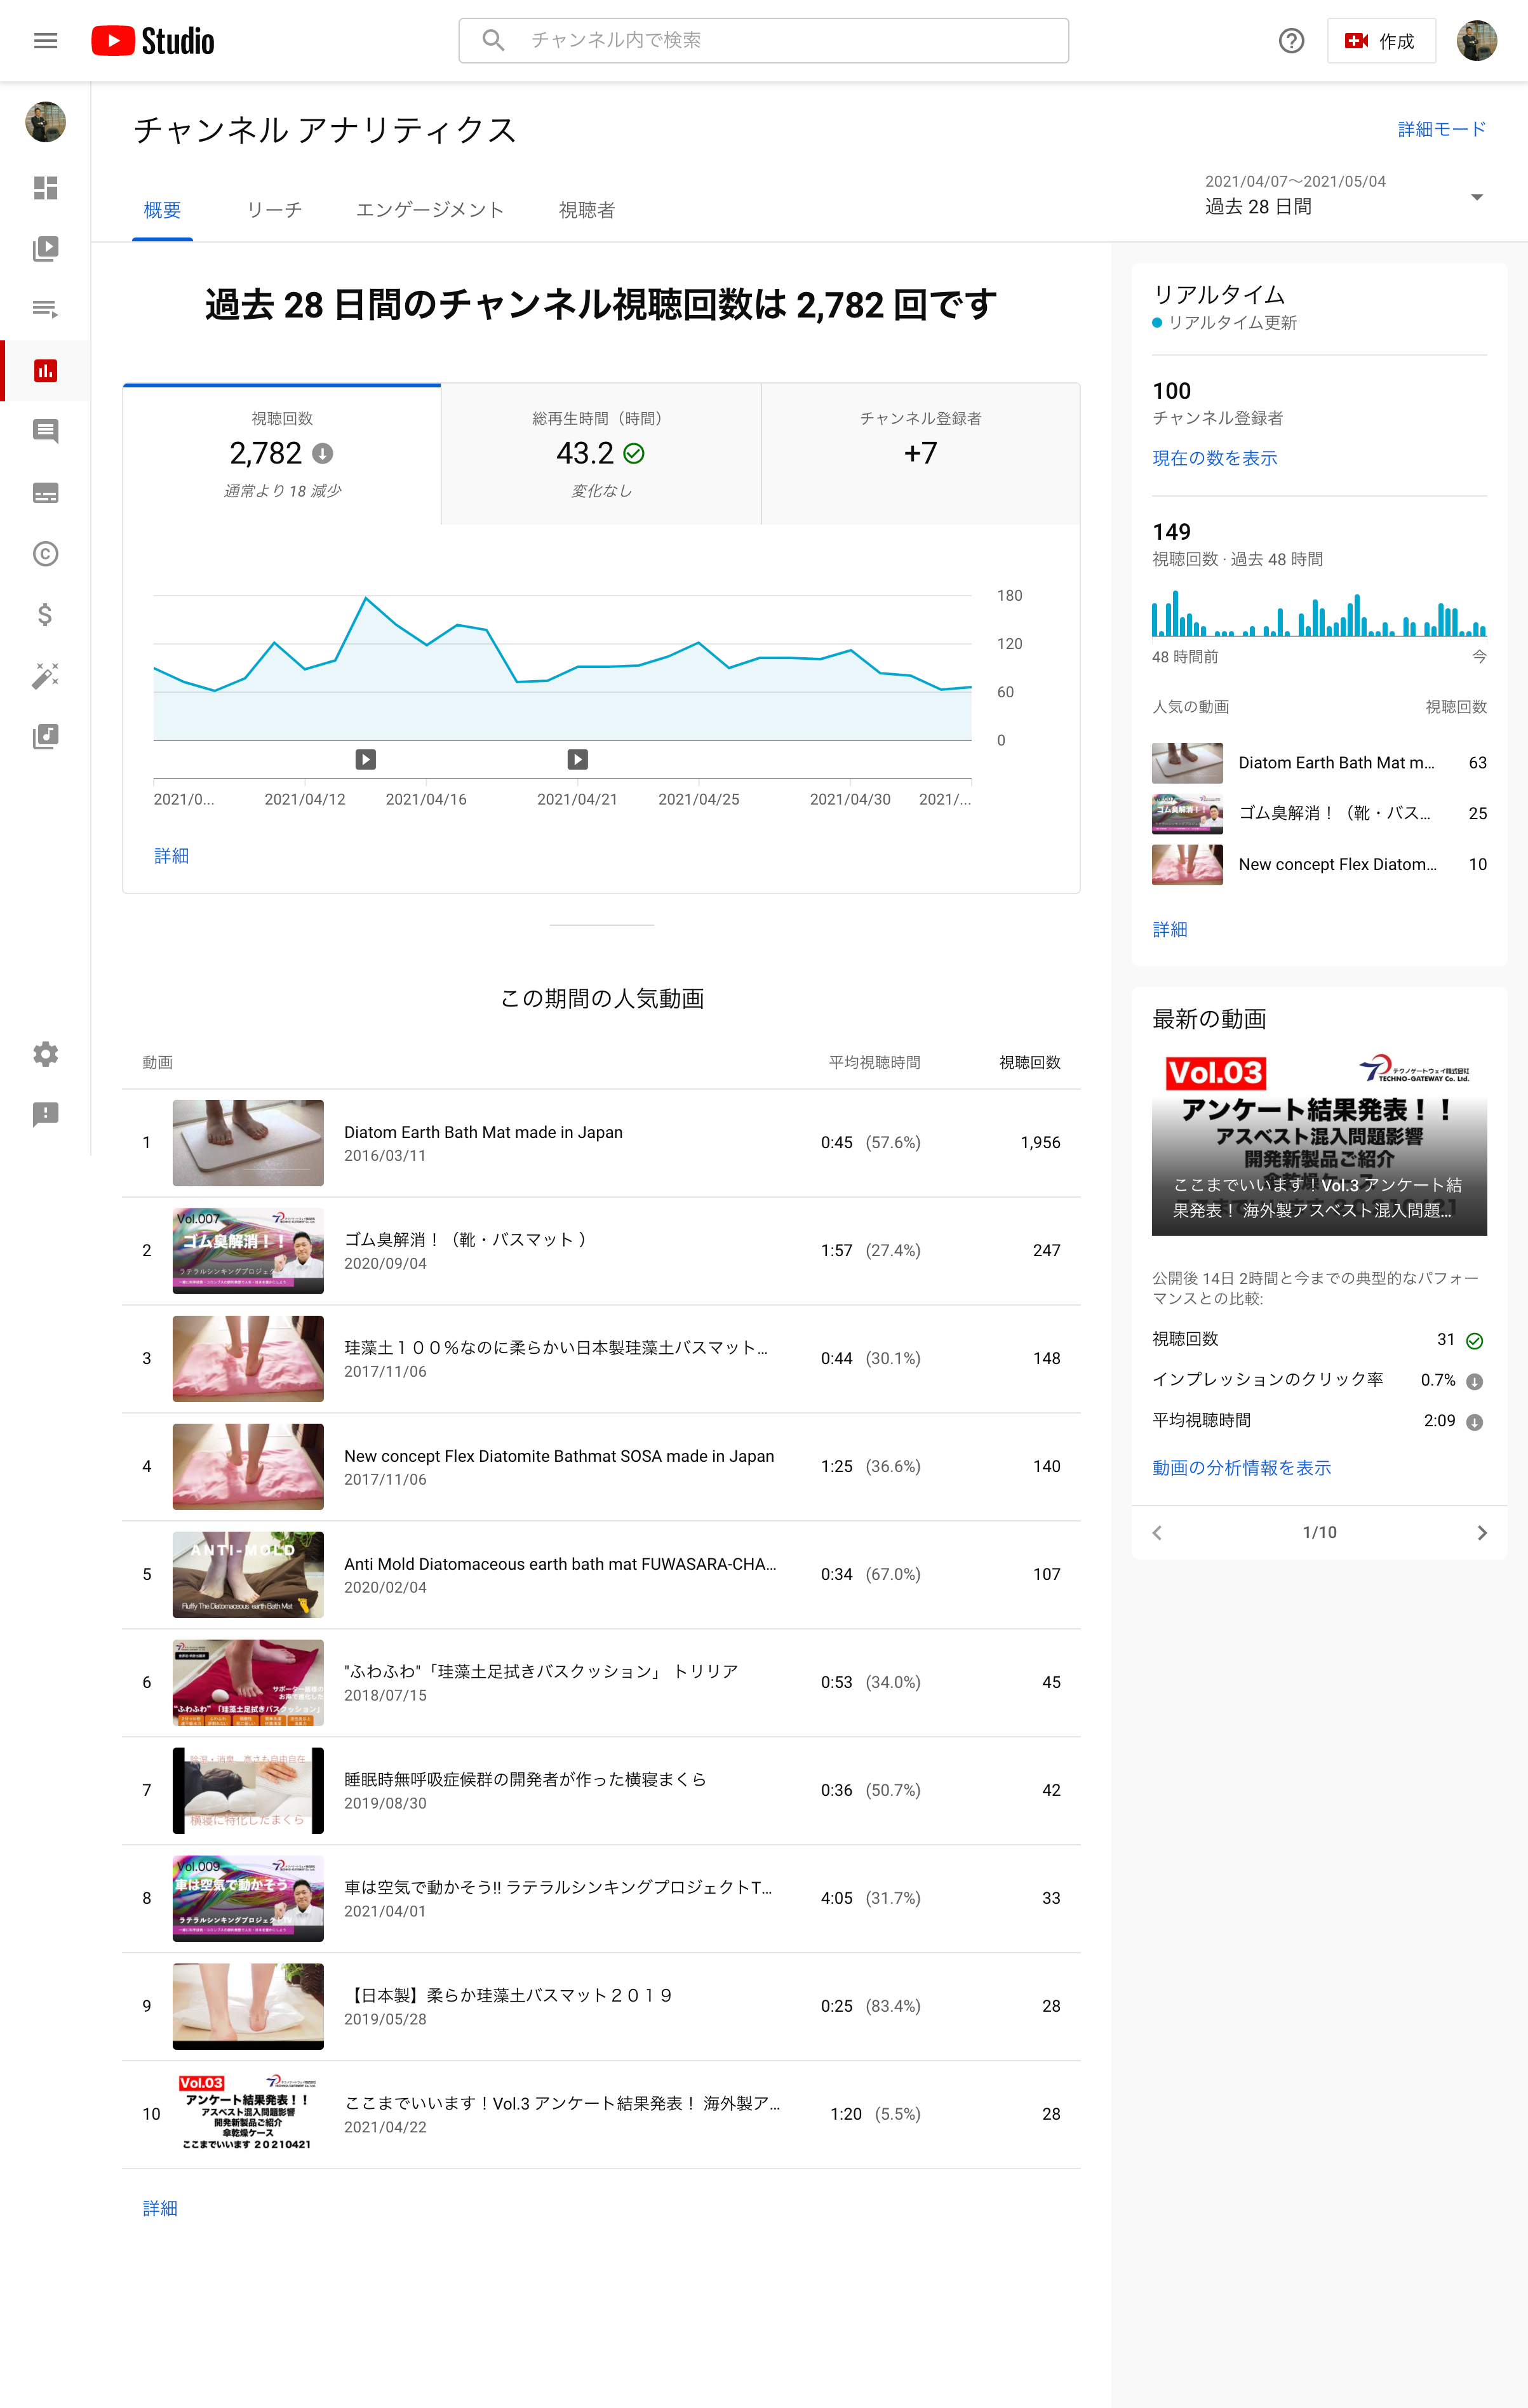Switch to the エンゲージメント tab
The height and width of the screenshot is (2408, 1528).
click(430, 210)
